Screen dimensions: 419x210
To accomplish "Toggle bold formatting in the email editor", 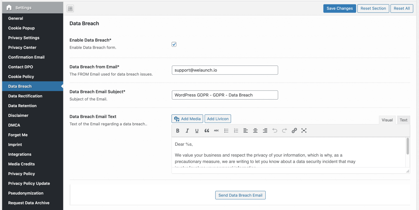I will 178,131.
